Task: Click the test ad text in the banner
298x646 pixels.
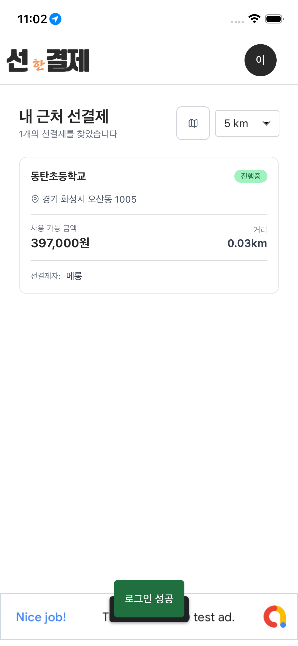Action: tap(214, 617)
